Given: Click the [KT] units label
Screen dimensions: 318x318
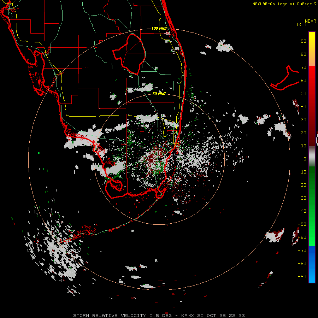Looking at the screenshot, I should [302, 24].
